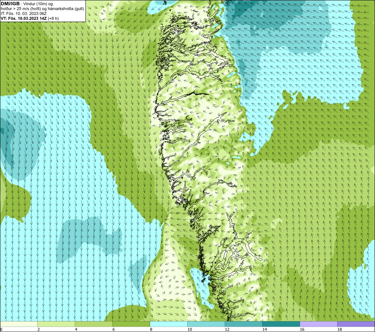Screen dimensions: 375x332
Task: Click the '8' label on the color scale
Action: point(151,330)
